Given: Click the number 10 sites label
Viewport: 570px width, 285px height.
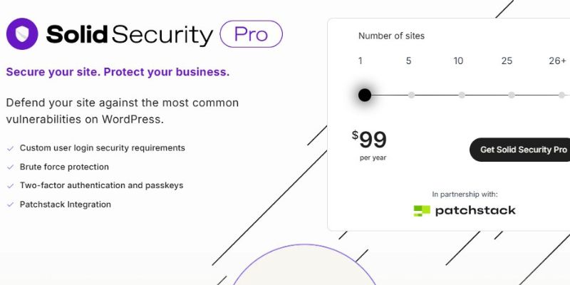Looking at the screenshot, I should (458, 61).
